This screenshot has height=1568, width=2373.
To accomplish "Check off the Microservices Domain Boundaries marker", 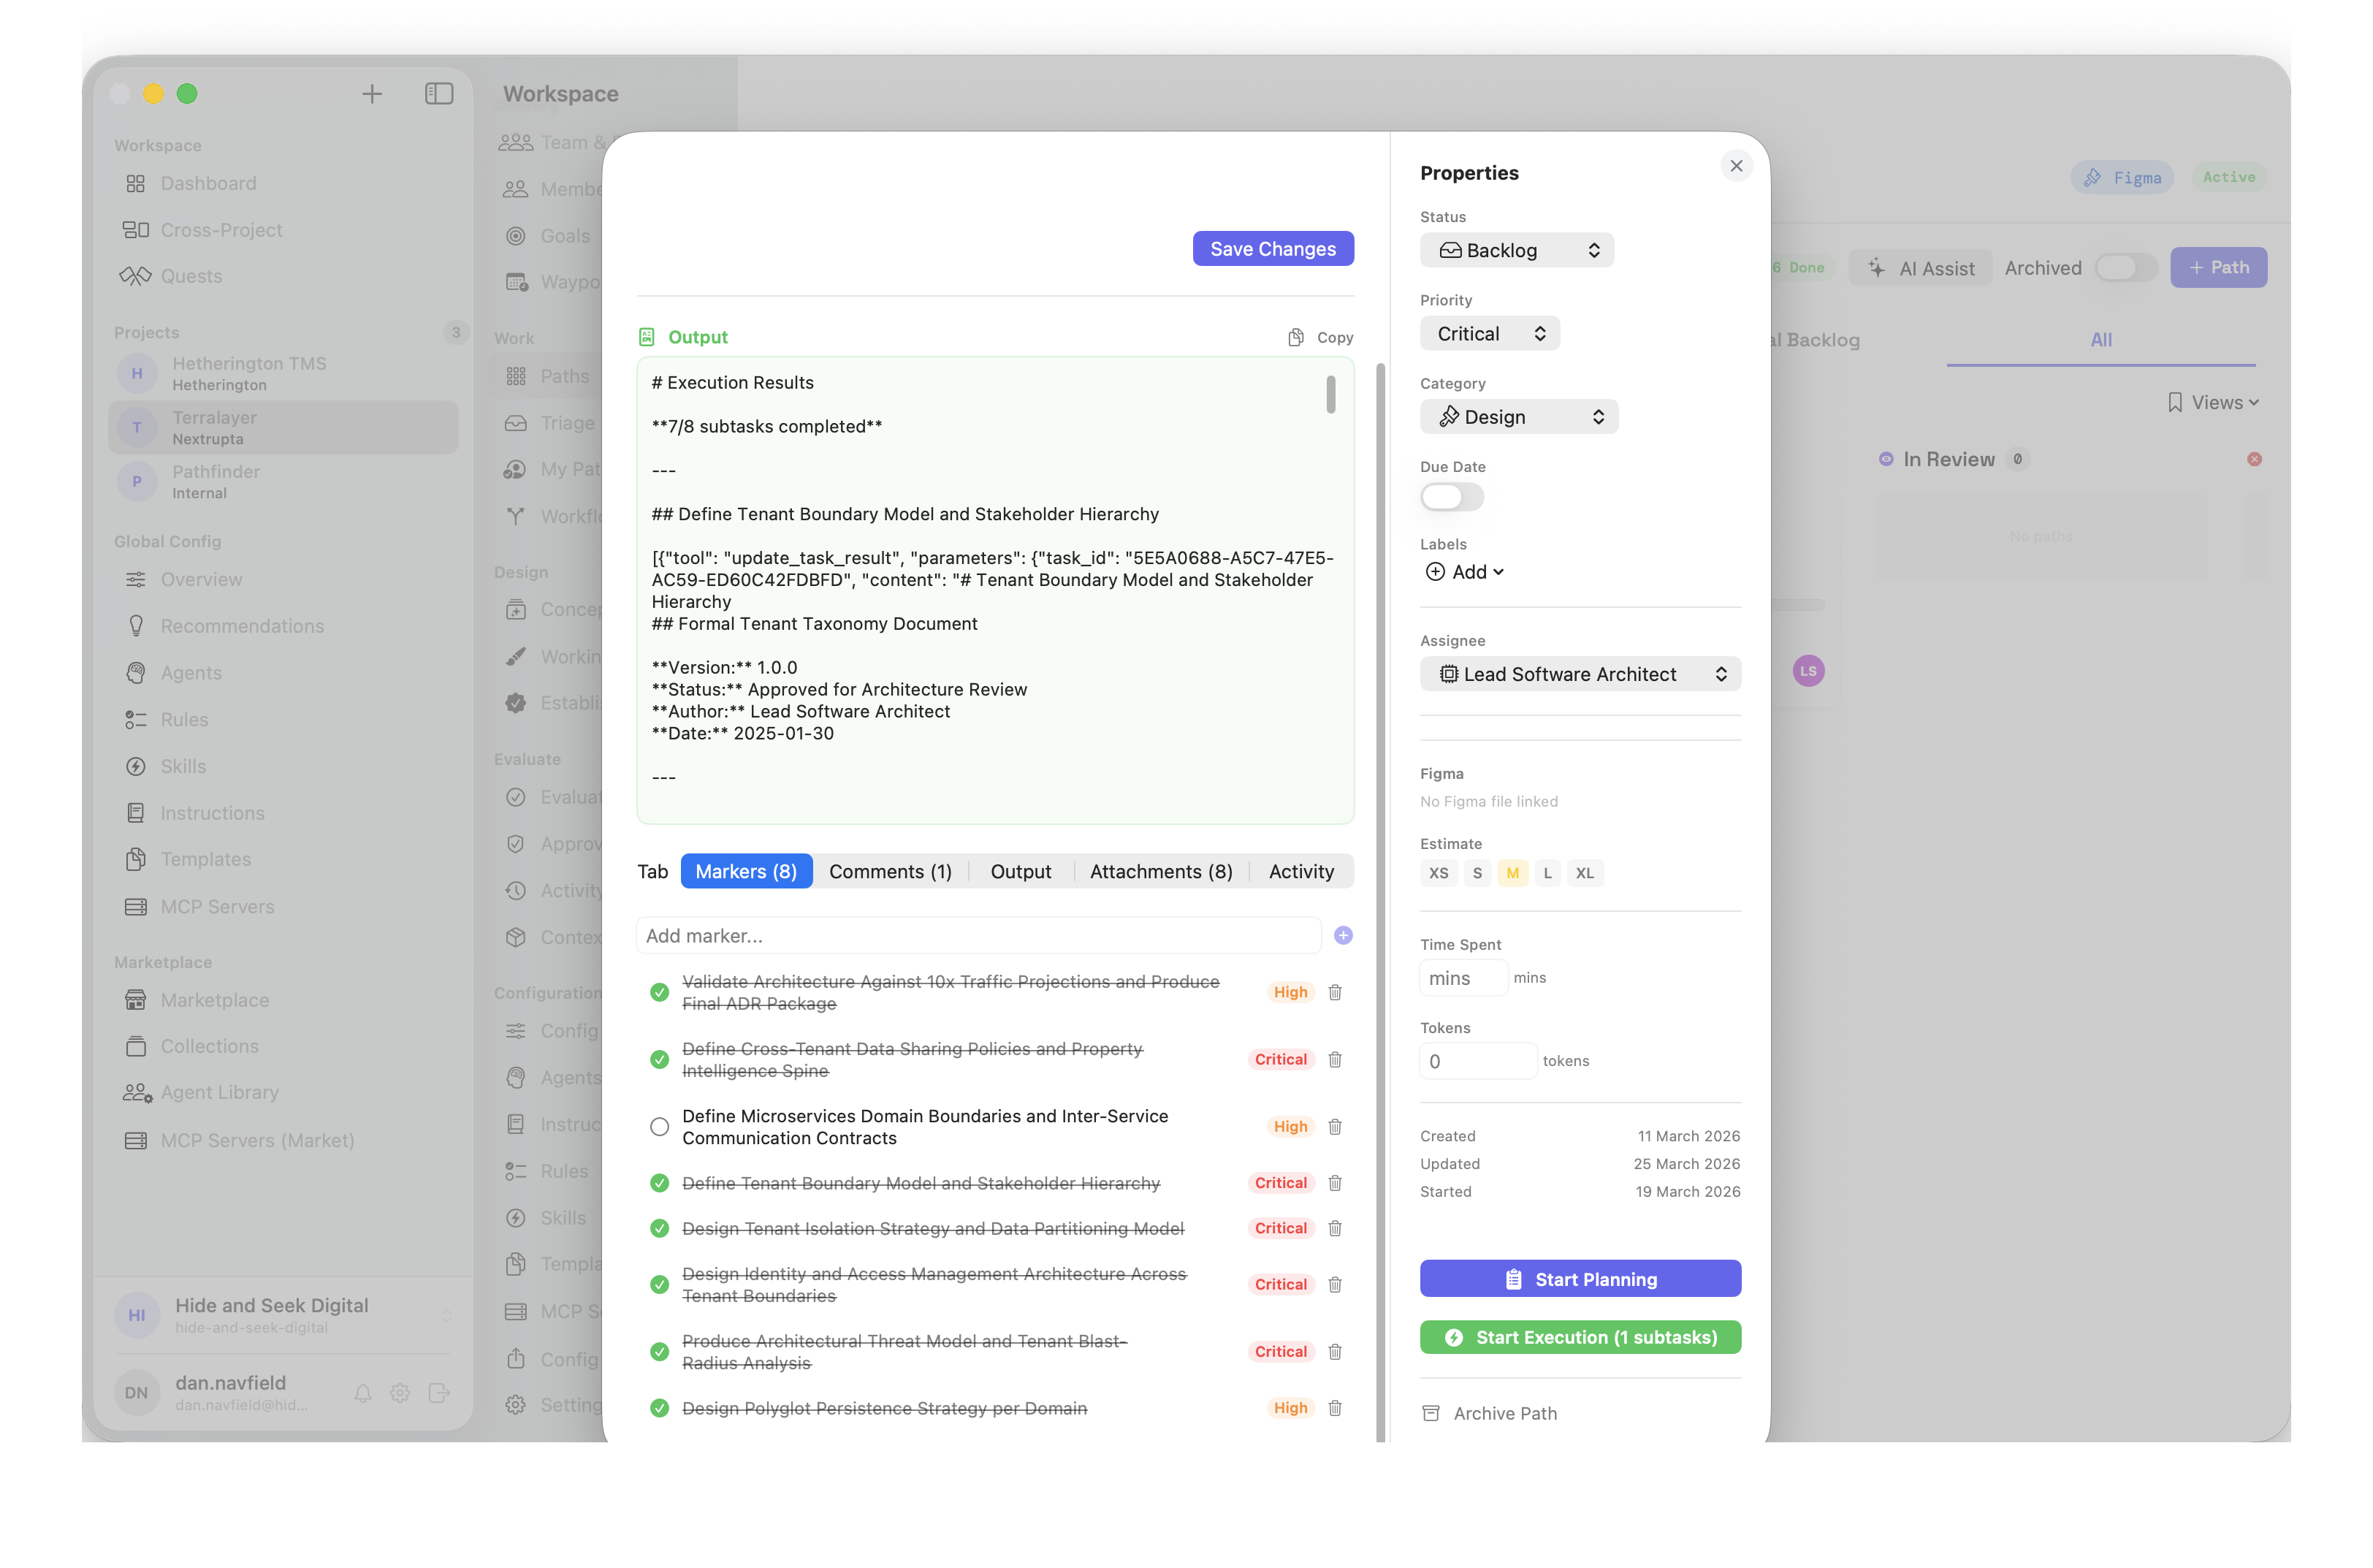I will click(x=659, y=1127).
